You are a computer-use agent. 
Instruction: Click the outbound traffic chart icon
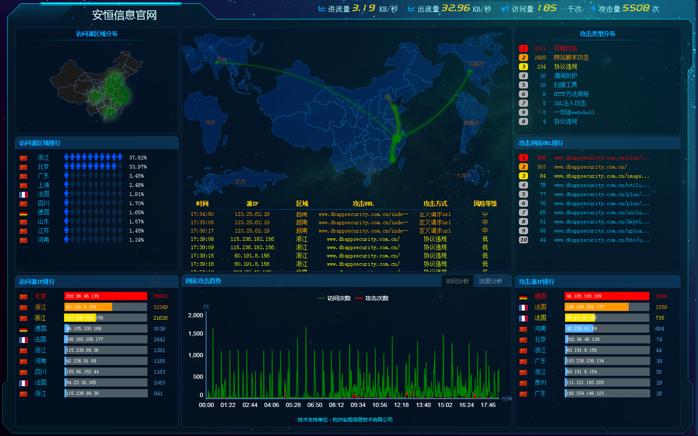[x=411, y=9]
